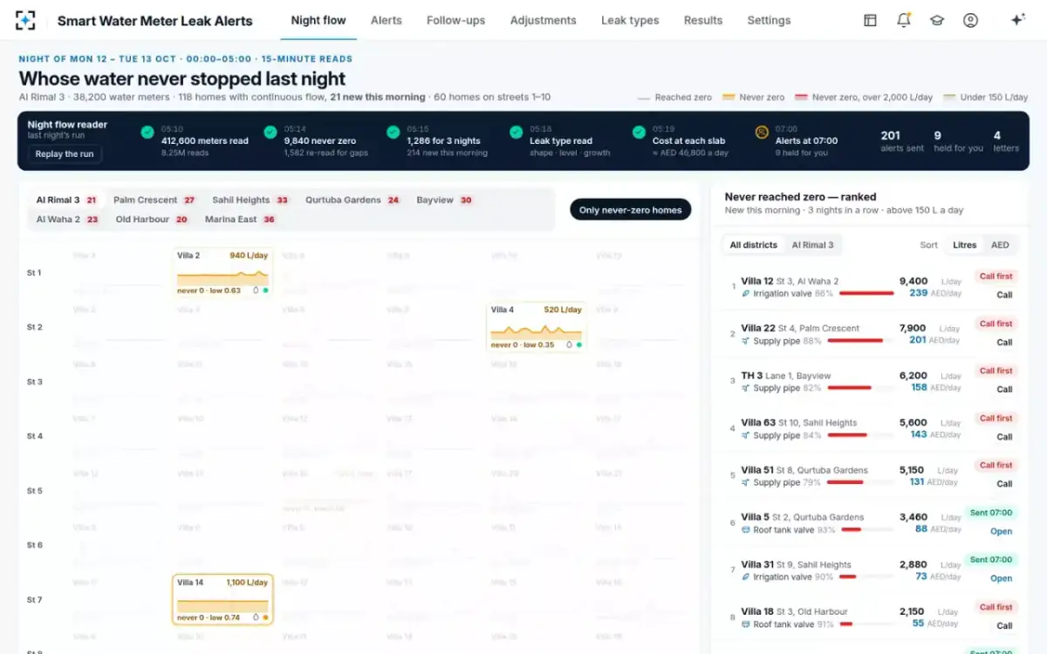Click Call for TH 3 Bayview

[x=1004, y=389]
